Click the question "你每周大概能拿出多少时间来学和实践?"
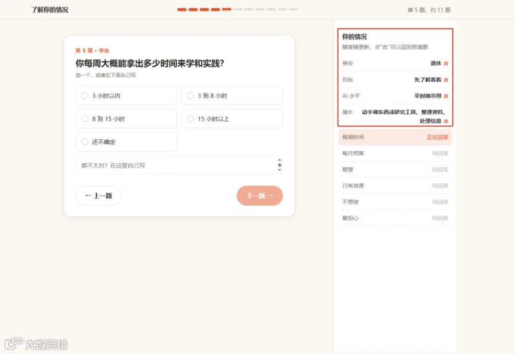 tap(150, 63)
